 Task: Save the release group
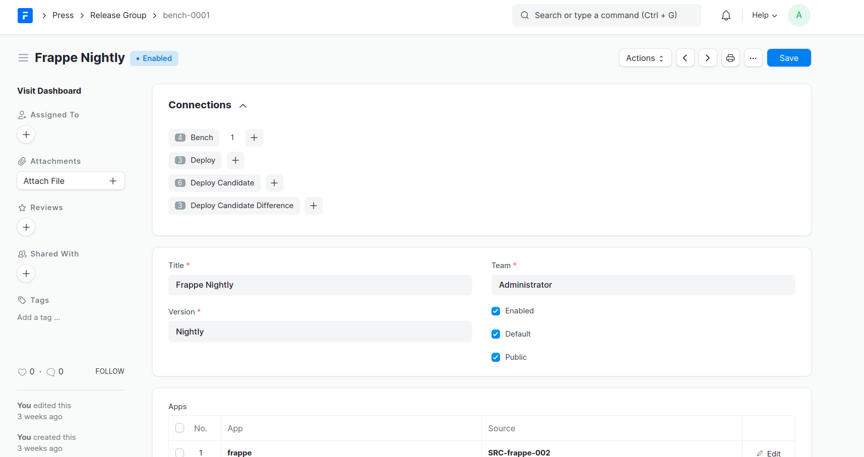click(788, 58)
